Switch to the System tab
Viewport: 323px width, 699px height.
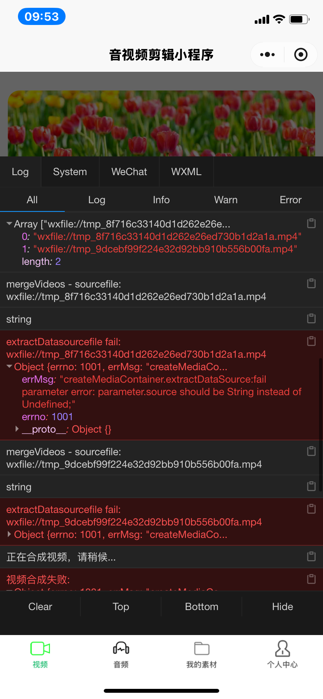70,172
